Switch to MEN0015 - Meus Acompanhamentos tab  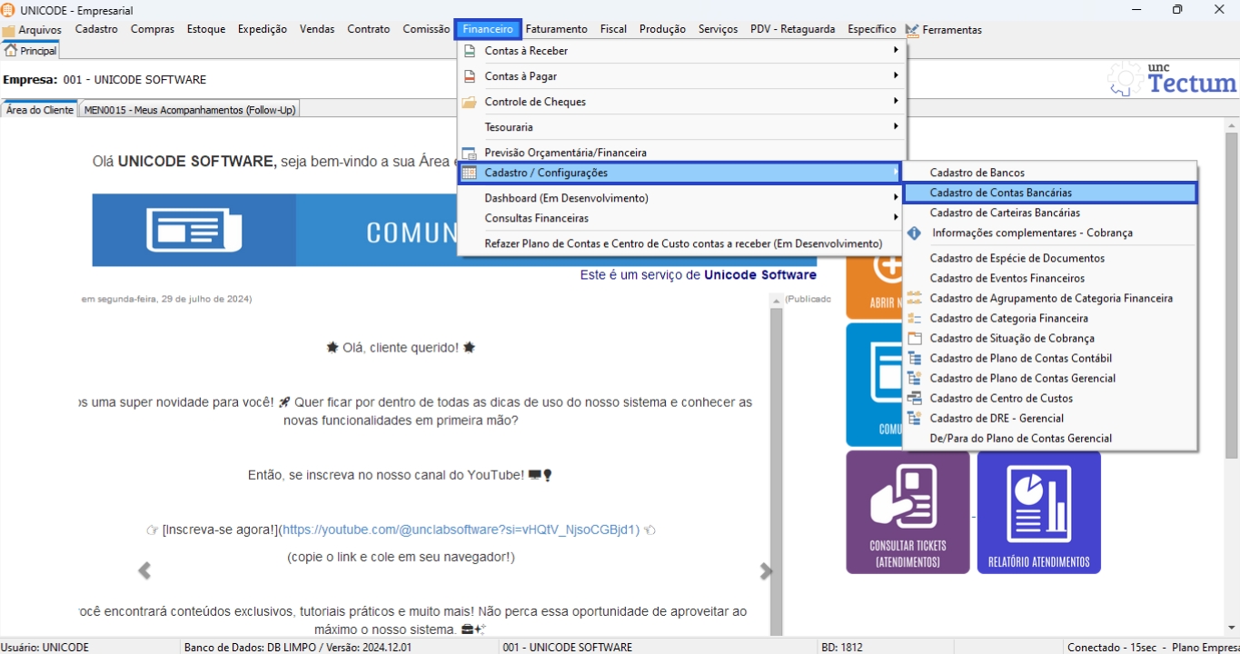click(190, 110)
